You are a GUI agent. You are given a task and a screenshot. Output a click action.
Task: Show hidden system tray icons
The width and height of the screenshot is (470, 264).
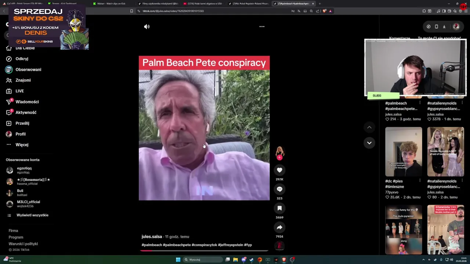pyautogui.click(x=423, y=260)
